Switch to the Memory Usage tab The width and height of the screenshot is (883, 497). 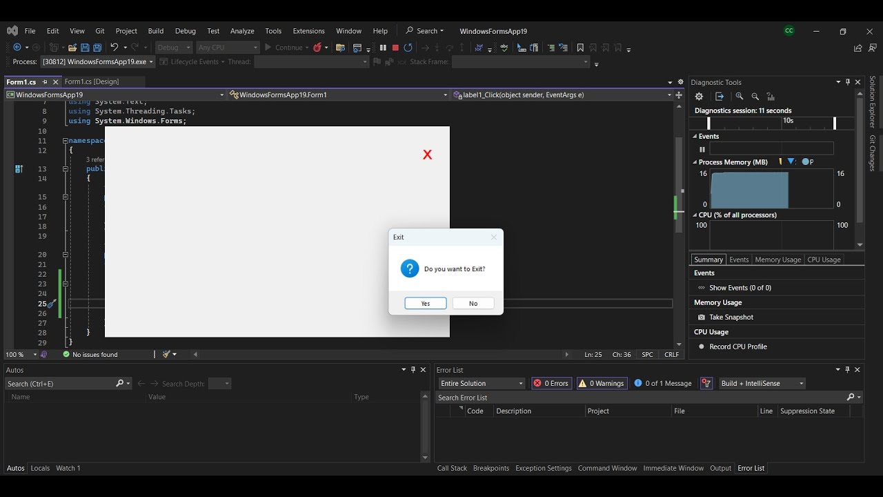(778, 260)
